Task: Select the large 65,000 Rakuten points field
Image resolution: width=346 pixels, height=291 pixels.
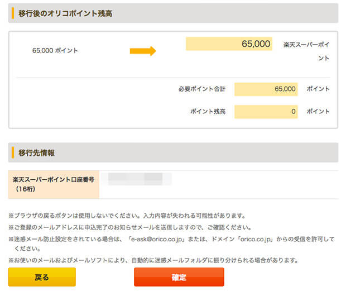Action: point(229,44)
